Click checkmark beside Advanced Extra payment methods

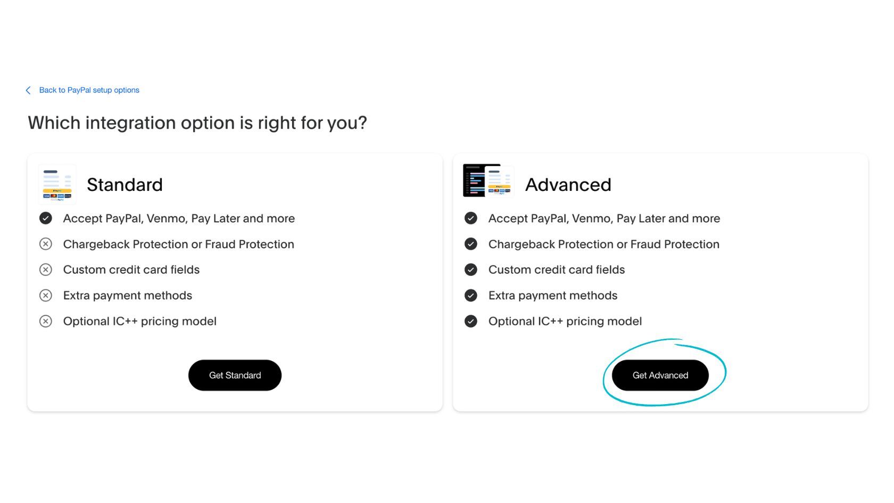(471, 296)
